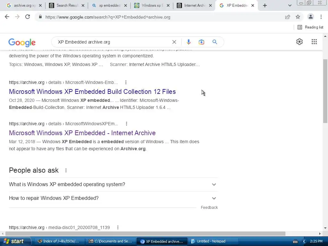The height and width of the screenshot is (246, 328).
Task: Search by image with camera icon
Action: click(x=201, y=42)
